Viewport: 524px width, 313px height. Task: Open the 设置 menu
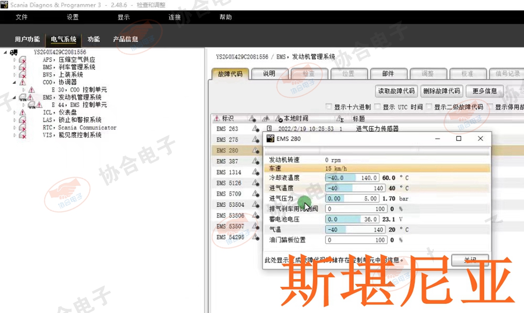pyautogui.click(x=72, y=17)
